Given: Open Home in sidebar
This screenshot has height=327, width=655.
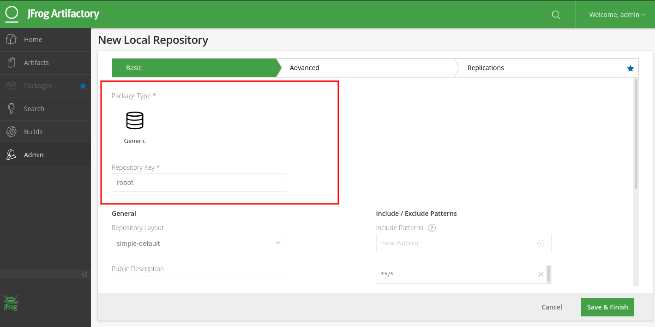Looking at the screenshot, I should tap(45, 40).
